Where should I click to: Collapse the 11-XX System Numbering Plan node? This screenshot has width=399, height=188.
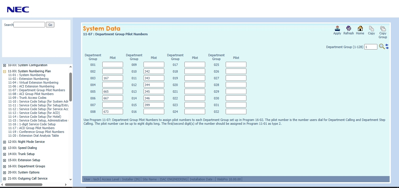point(4,71)
